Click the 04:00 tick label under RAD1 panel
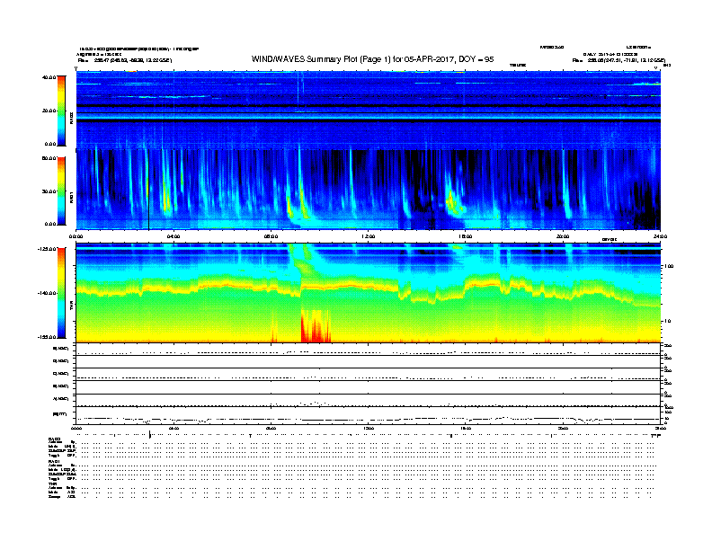 tap(174, 236)
